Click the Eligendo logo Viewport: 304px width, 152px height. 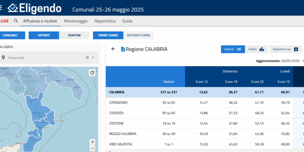click(34, 9)
